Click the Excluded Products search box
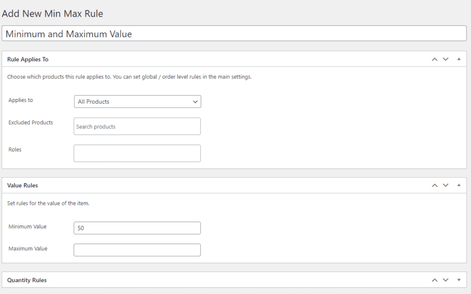This screenshot has height=294, width=471. (x=137, y=126)
